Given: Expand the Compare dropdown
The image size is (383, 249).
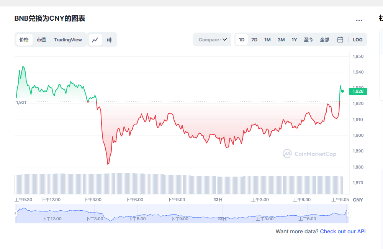Looking at the screenshot, I should pos(212,40).
